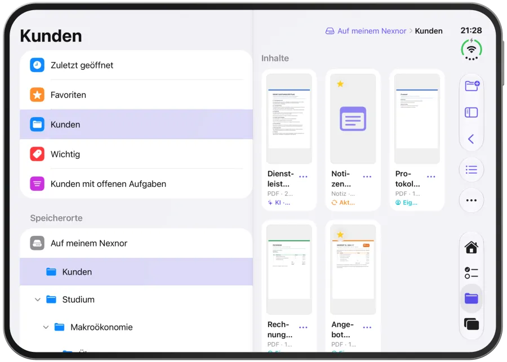The height and width of the screenshot is (362, 507).
Task: Open the three-dots menu for Protokol... file
Action: pyautogui.click(x=432, y=177)
